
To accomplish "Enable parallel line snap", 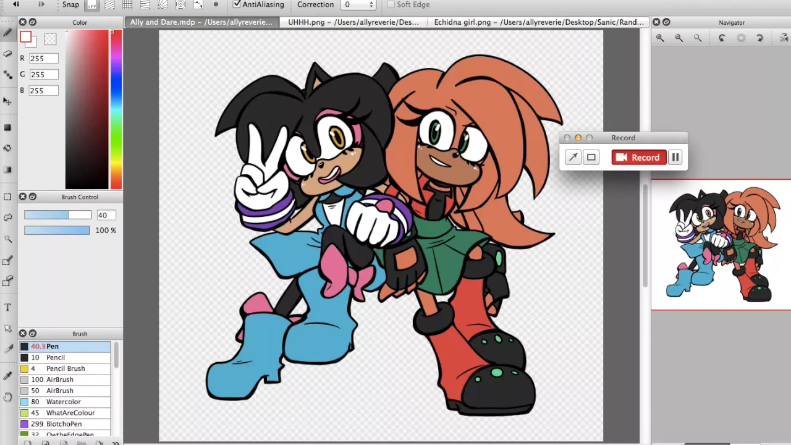I will coord(109,5).
